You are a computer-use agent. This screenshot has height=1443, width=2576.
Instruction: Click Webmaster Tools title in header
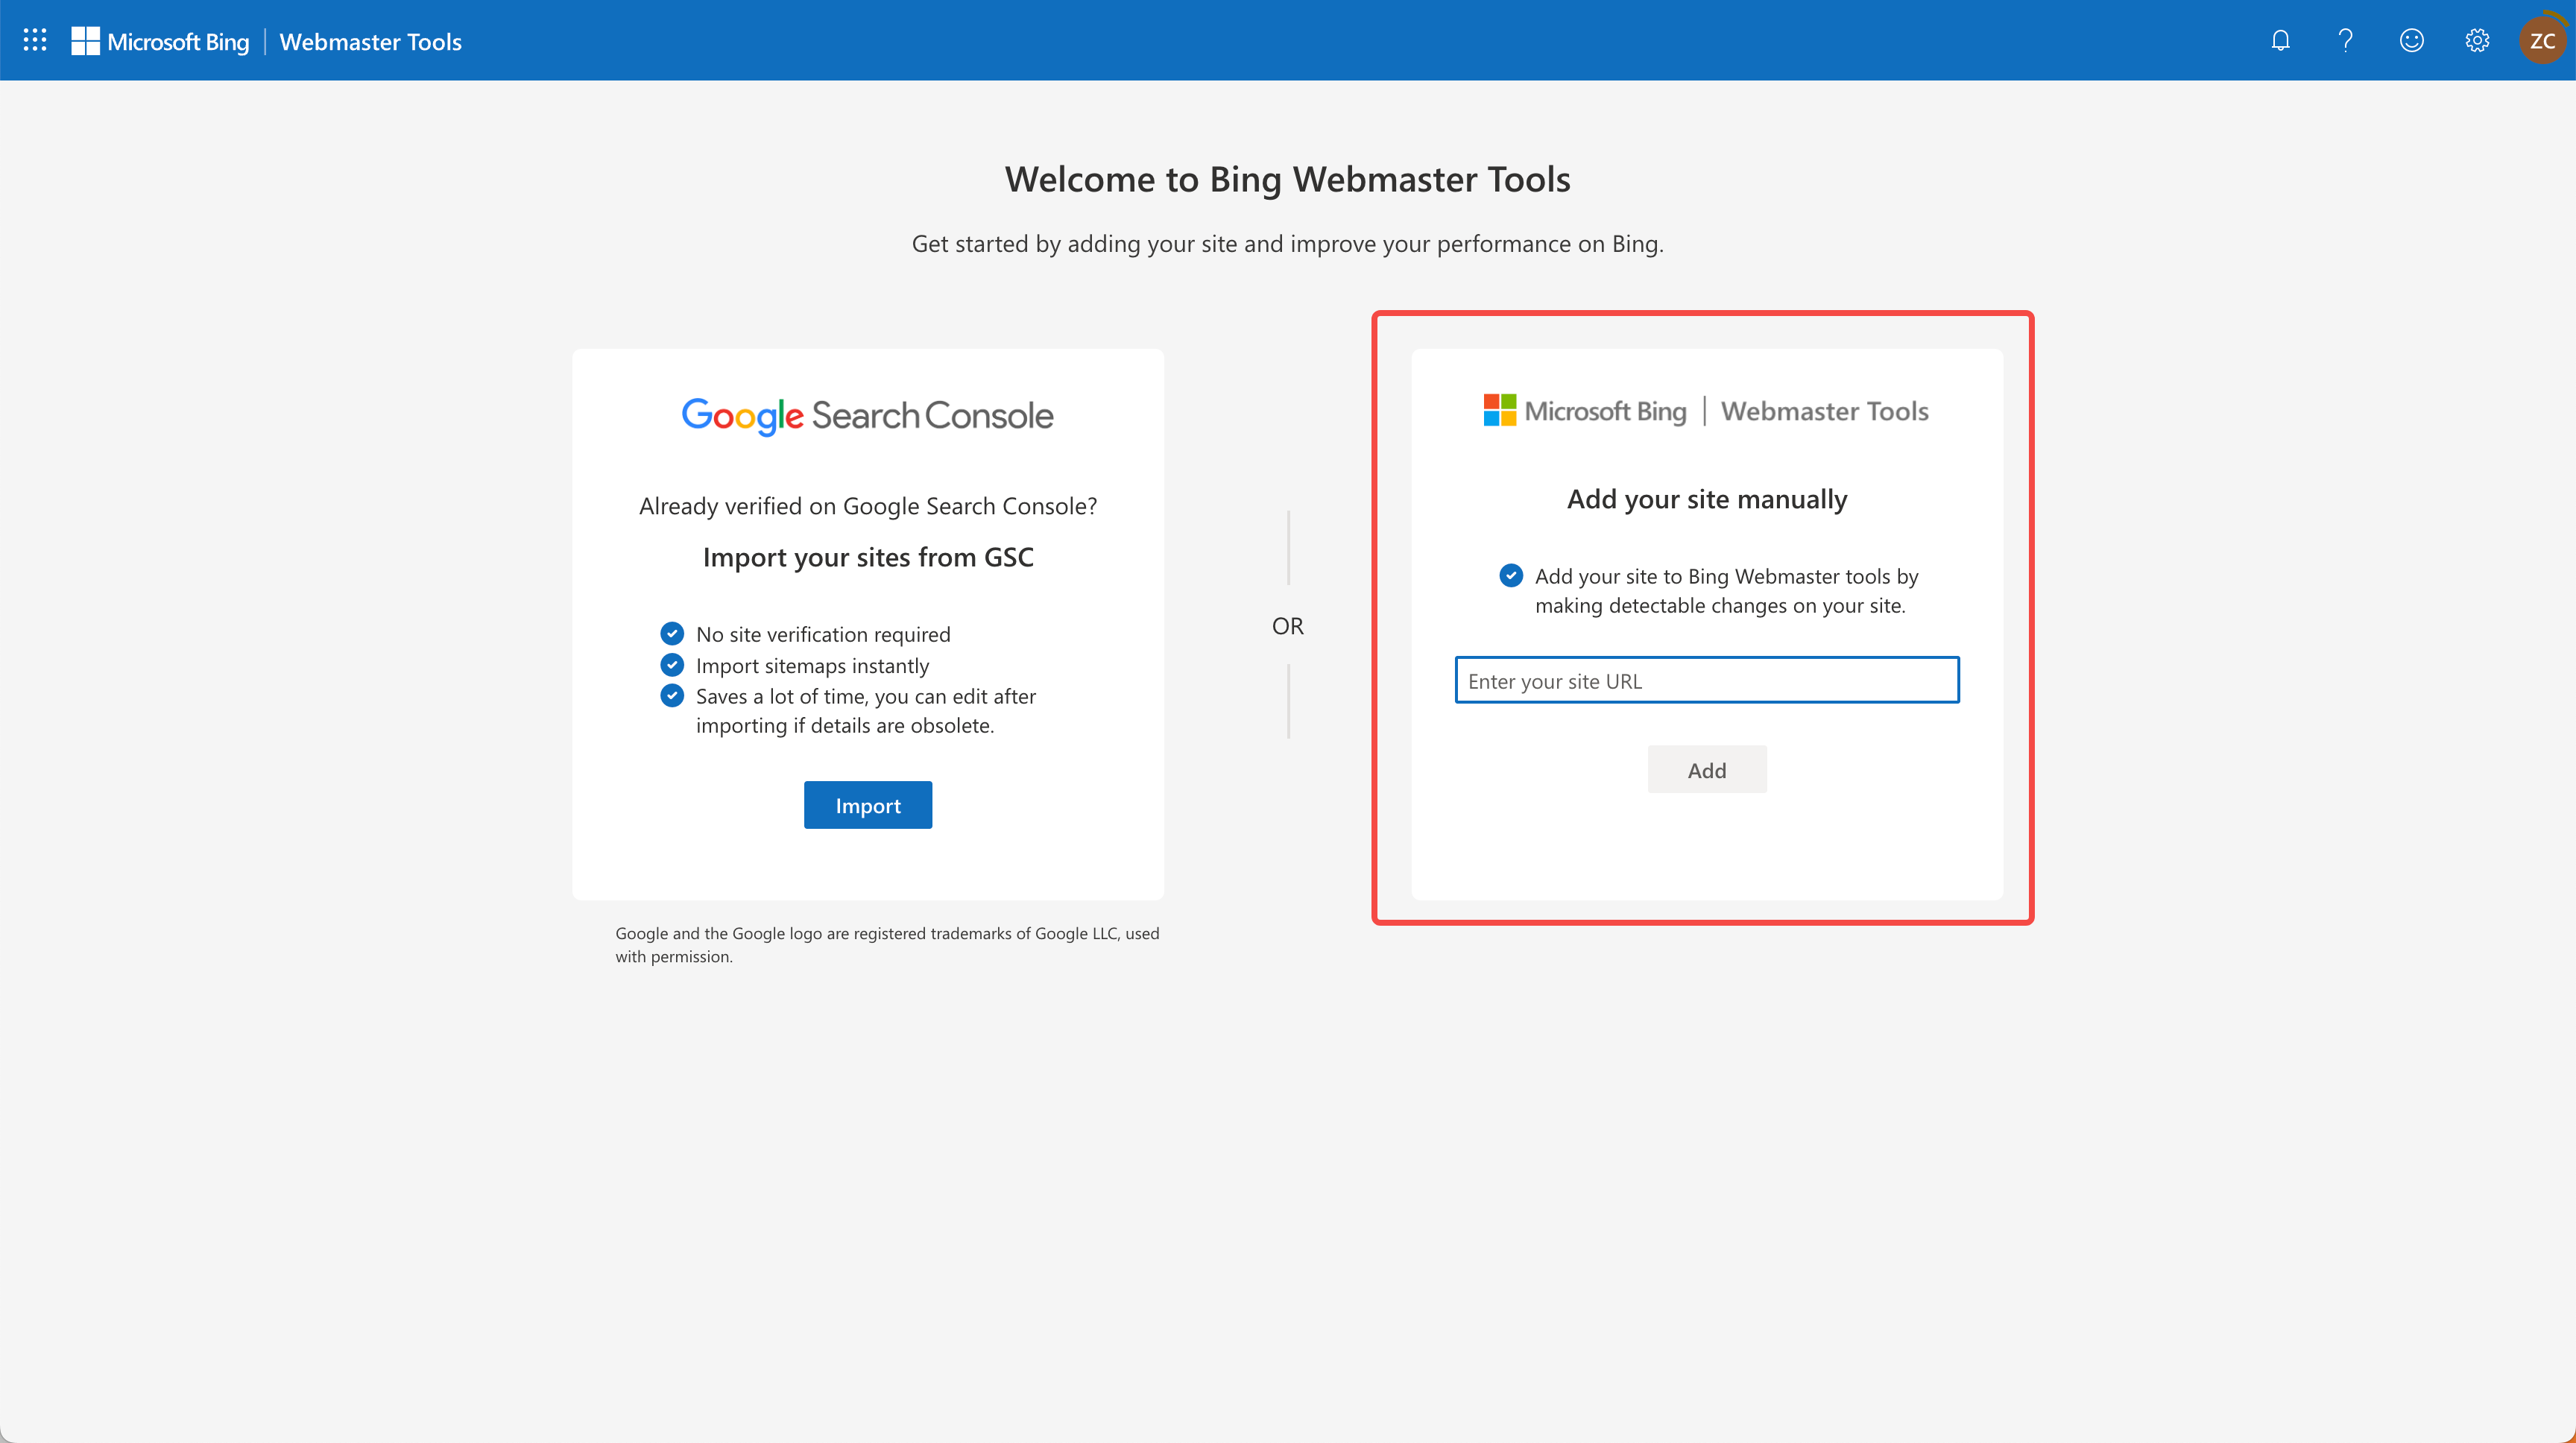coord(370,41)
